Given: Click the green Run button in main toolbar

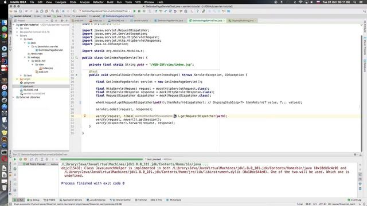Looking at the screenshot, I should click(135, 11).
